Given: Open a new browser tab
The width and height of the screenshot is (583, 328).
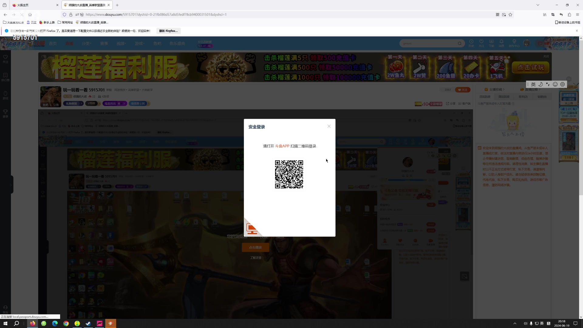Looking at the screenshot, I should (x=117, y=5).
